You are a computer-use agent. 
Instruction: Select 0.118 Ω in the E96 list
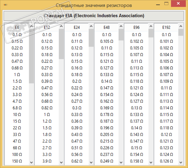(x=136, y=81)
